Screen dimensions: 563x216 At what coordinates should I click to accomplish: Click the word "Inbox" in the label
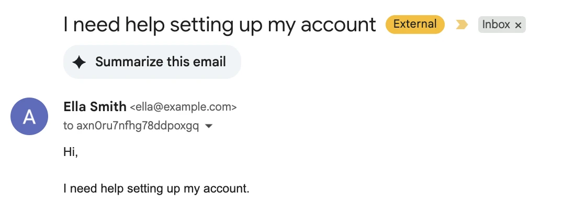496,25
